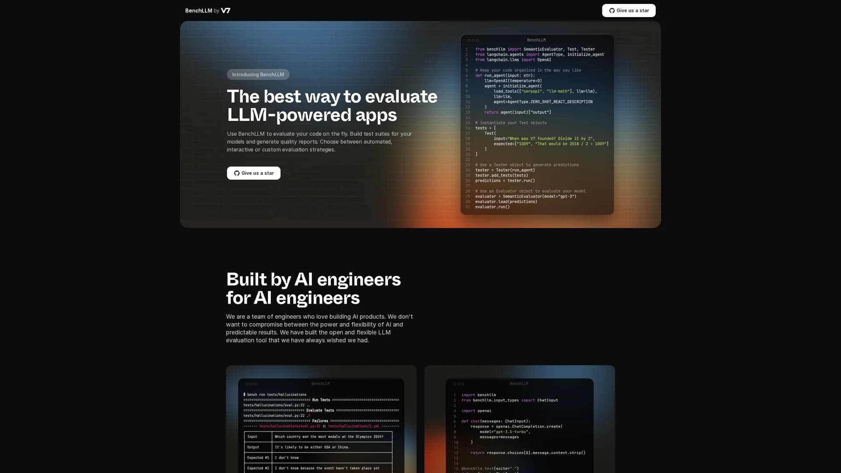The height and width of the screenshot is (473, 841).
Task: Click paragraph starting 'Use BenchLLM to evaluate'
Action: click(319, 141)
